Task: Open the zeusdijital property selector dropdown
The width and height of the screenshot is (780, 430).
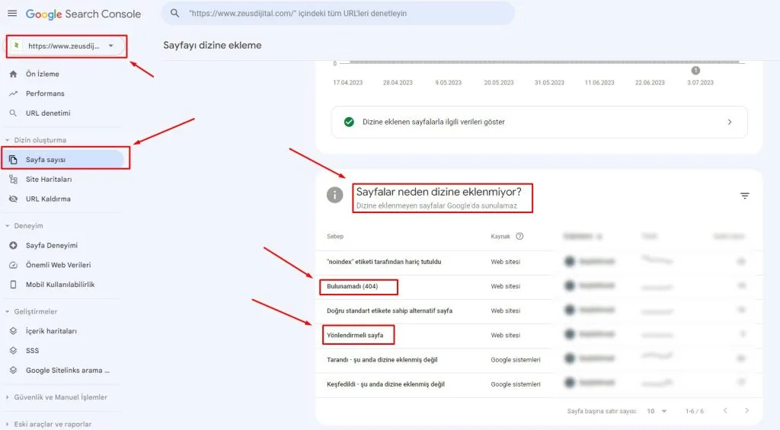Action: point(66,46)
